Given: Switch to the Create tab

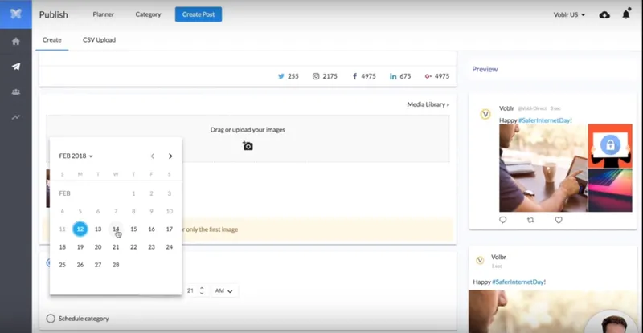Looking at the screenshot, I should coord(51,40).
